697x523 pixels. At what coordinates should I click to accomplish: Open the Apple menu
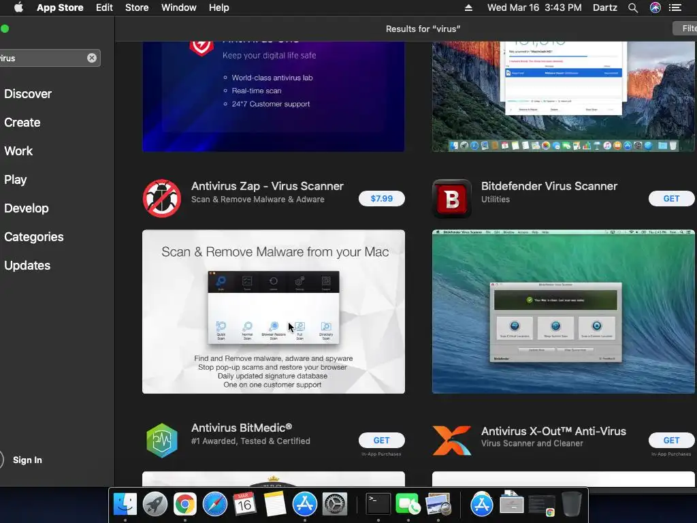tap(18, 7)
